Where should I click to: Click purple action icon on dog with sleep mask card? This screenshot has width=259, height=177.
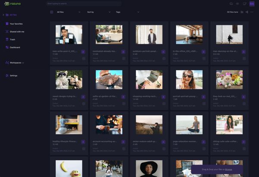(83, 97)
